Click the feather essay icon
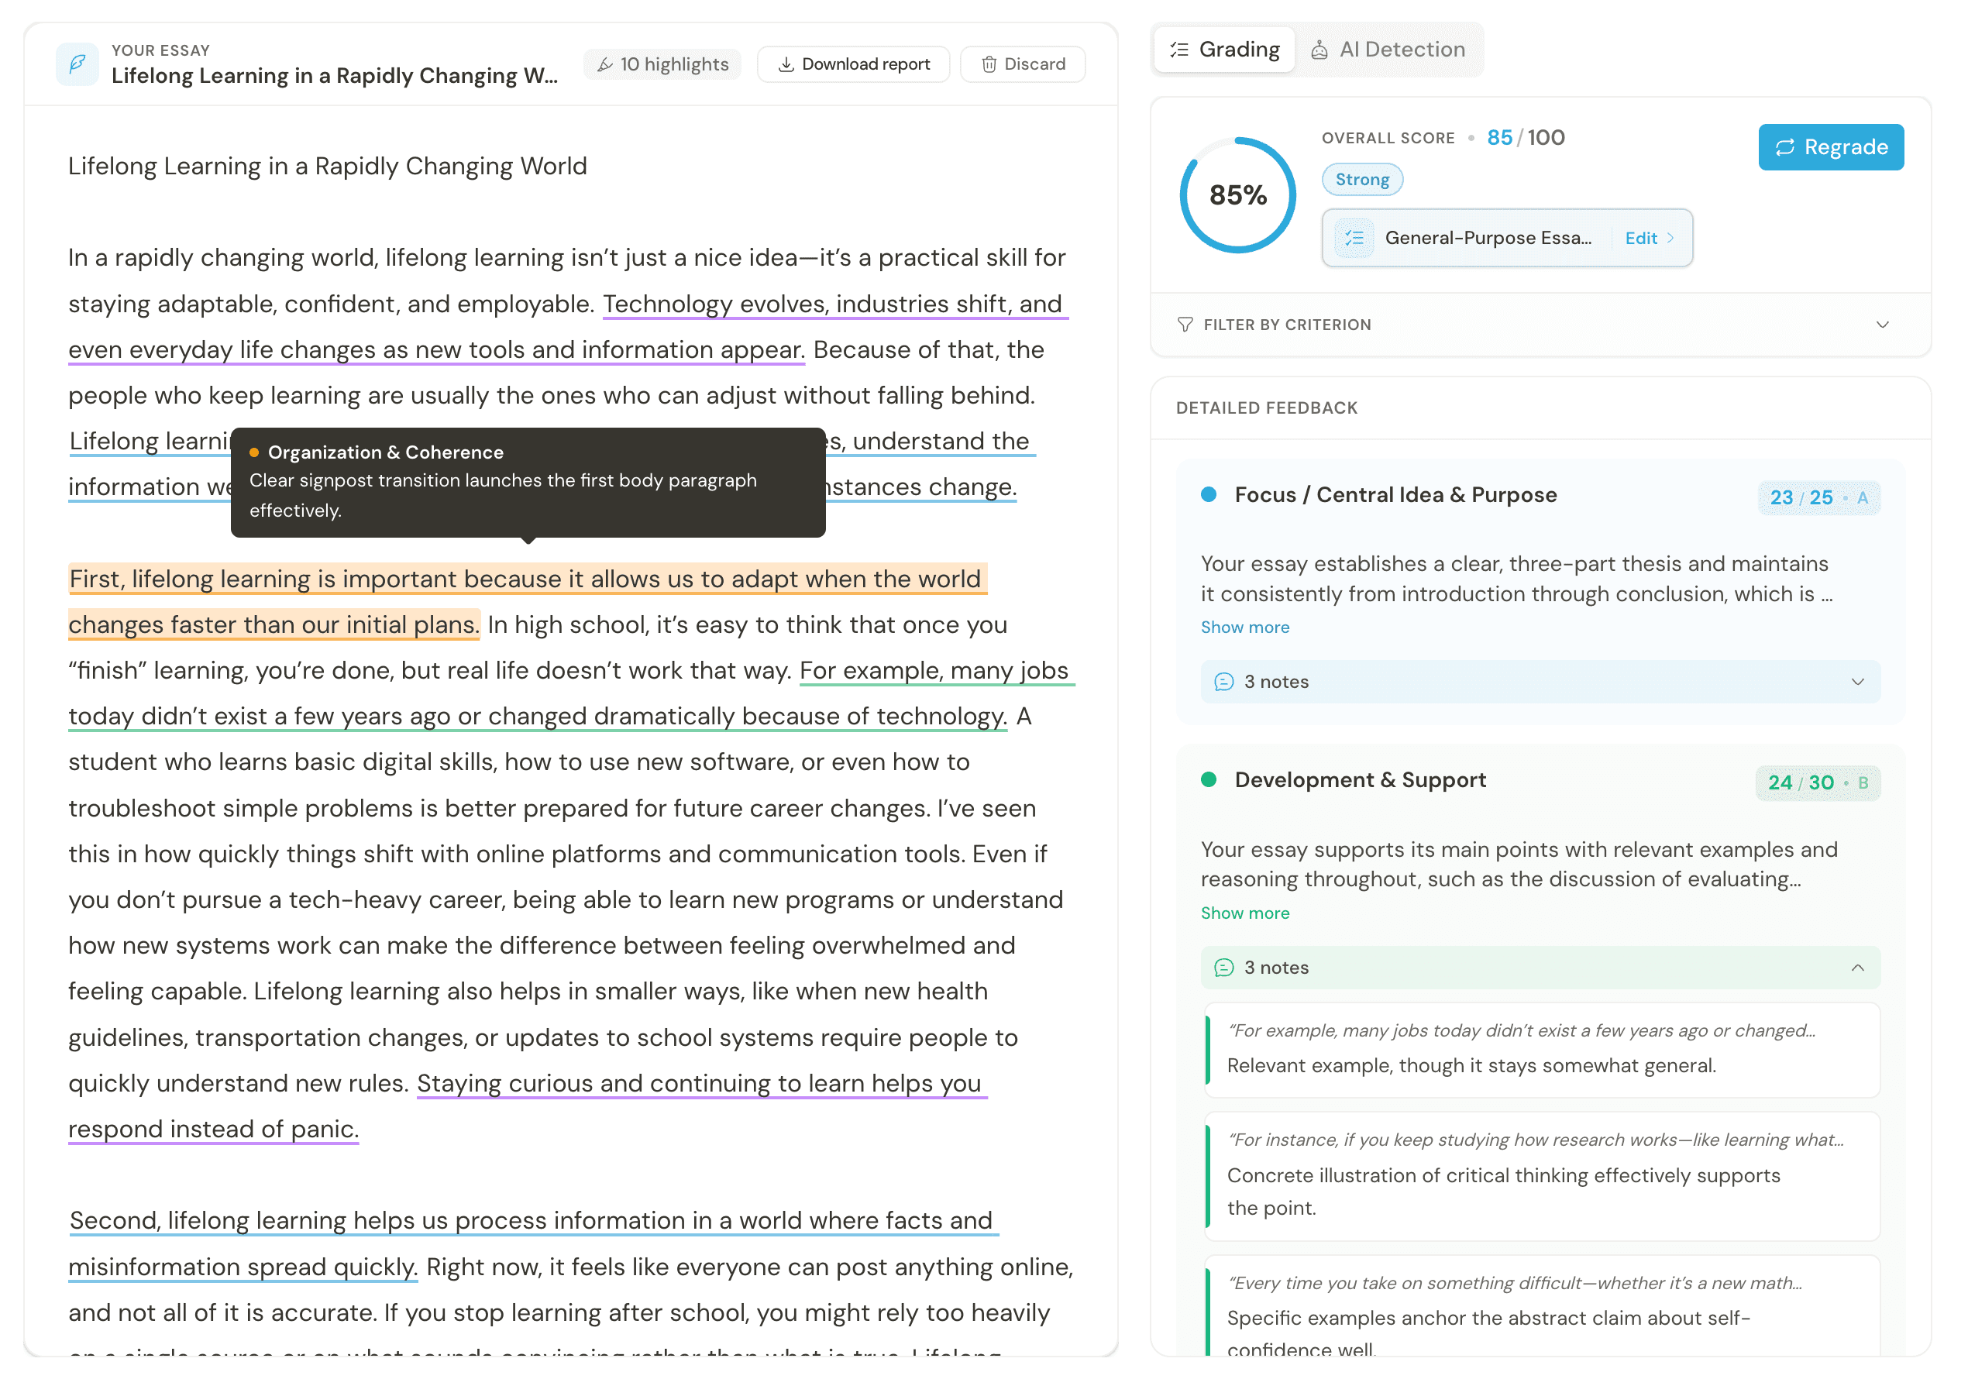 click(77, 64)
